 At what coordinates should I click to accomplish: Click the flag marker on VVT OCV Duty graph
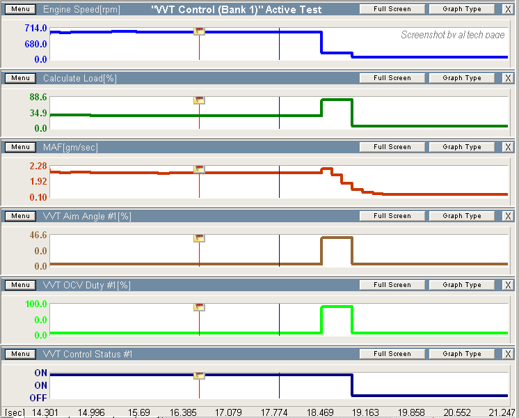(x=199, y=307)
